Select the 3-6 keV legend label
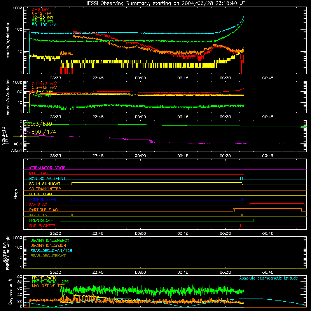 tap(40, 9)
